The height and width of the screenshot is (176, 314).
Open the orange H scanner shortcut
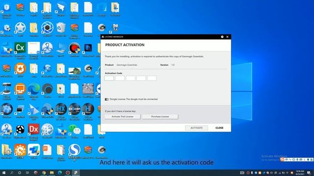[x=88, y=109]
